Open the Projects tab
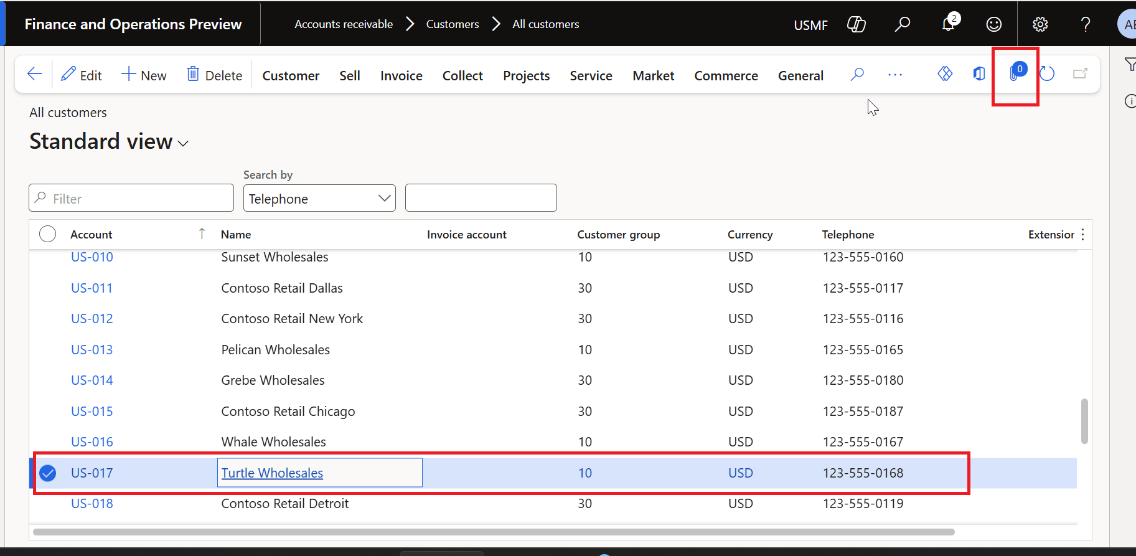Viewport: 1136px width, 556px height. point(527,75)
